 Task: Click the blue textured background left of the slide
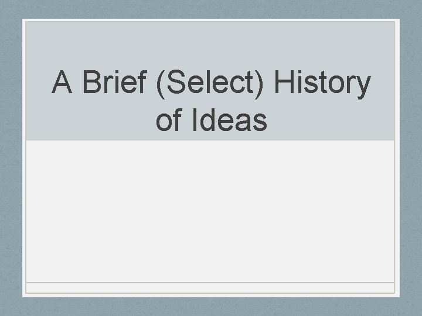pos(11,158)
